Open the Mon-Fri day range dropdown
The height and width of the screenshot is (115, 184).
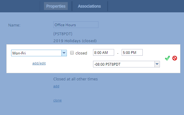[x=39, y=53]
